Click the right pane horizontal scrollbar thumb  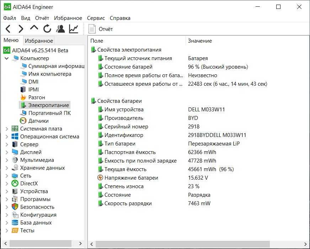pyautogui.click(x=182, y=244)
